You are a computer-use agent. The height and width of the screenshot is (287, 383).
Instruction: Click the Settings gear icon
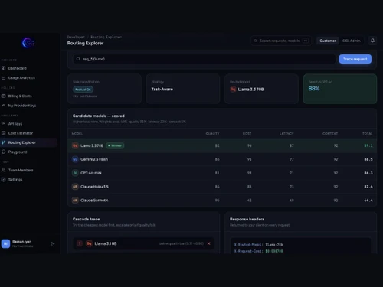pyautogui.click(x=3, y=180)
